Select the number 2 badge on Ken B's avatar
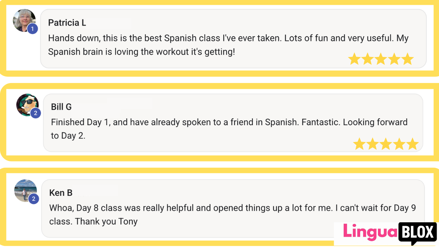439x247 pixels. coord(34,199)
